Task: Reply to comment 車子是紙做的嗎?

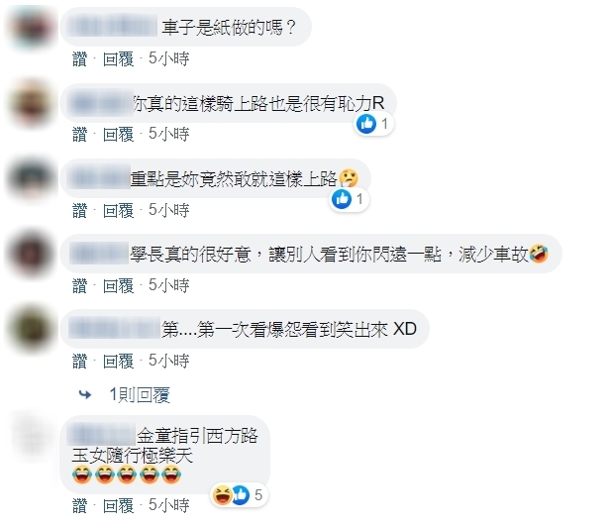Action: coord(118,59)
